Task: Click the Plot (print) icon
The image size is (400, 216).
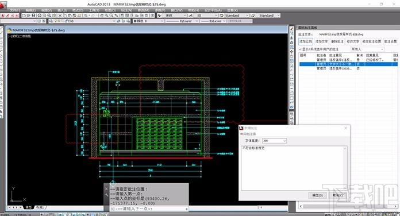Action: coord(39,16)
